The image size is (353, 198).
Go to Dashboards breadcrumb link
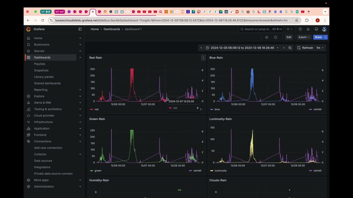[x=112, y=29]
